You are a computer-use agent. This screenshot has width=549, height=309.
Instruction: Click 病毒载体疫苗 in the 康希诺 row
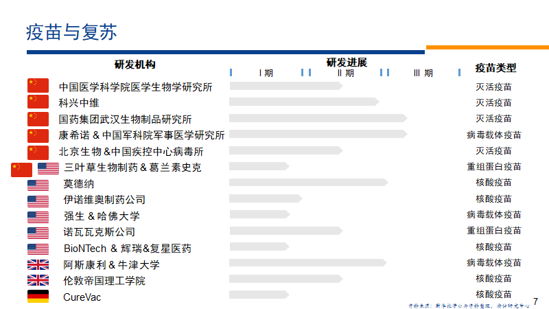point(493,135)
